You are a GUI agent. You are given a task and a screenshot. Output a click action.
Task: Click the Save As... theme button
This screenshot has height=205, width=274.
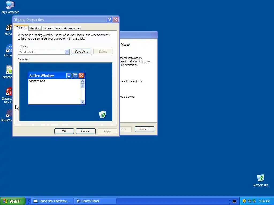coord(81,52)
